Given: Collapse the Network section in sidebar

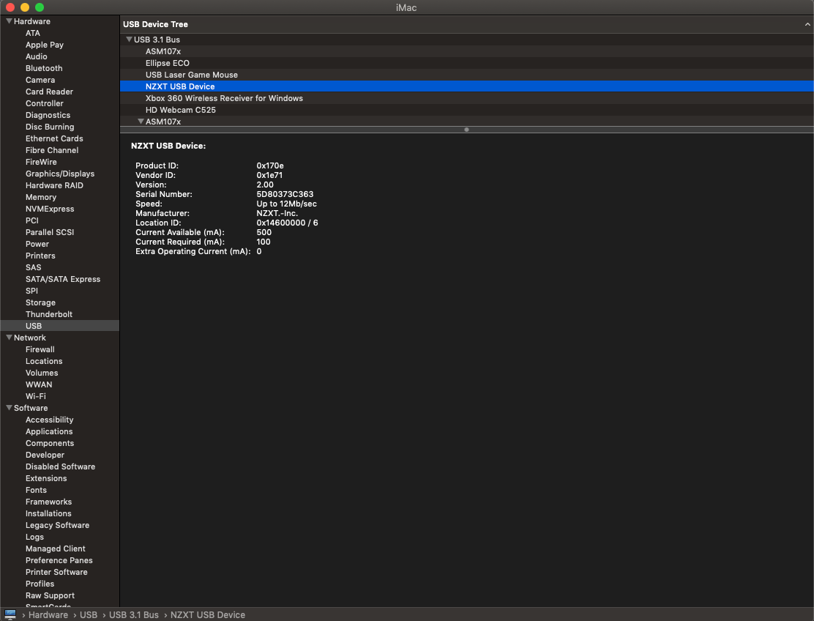Looking at the screenshot, I should coord(9,338).
